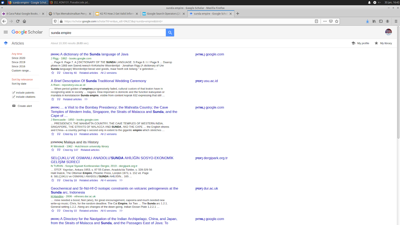Go back using browser back arrow

(x=4, y=21)
